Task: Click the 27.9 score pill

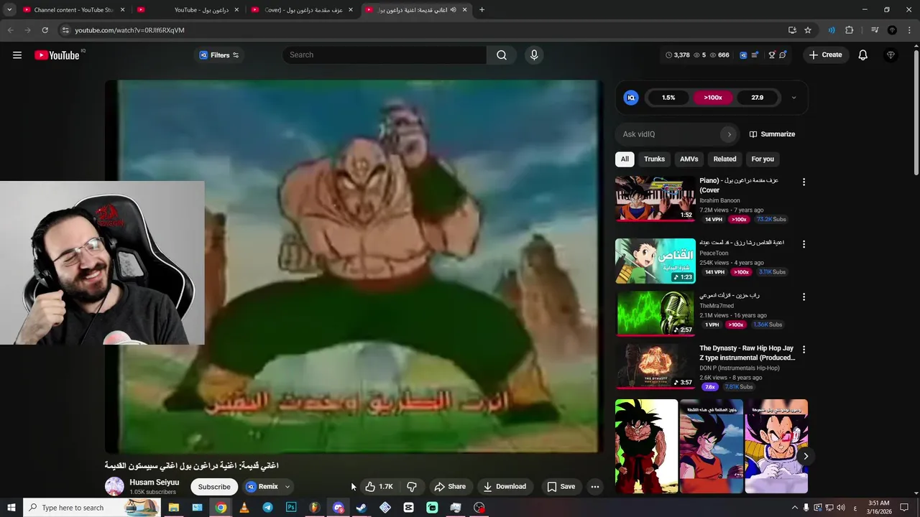Action: point(758,98)
